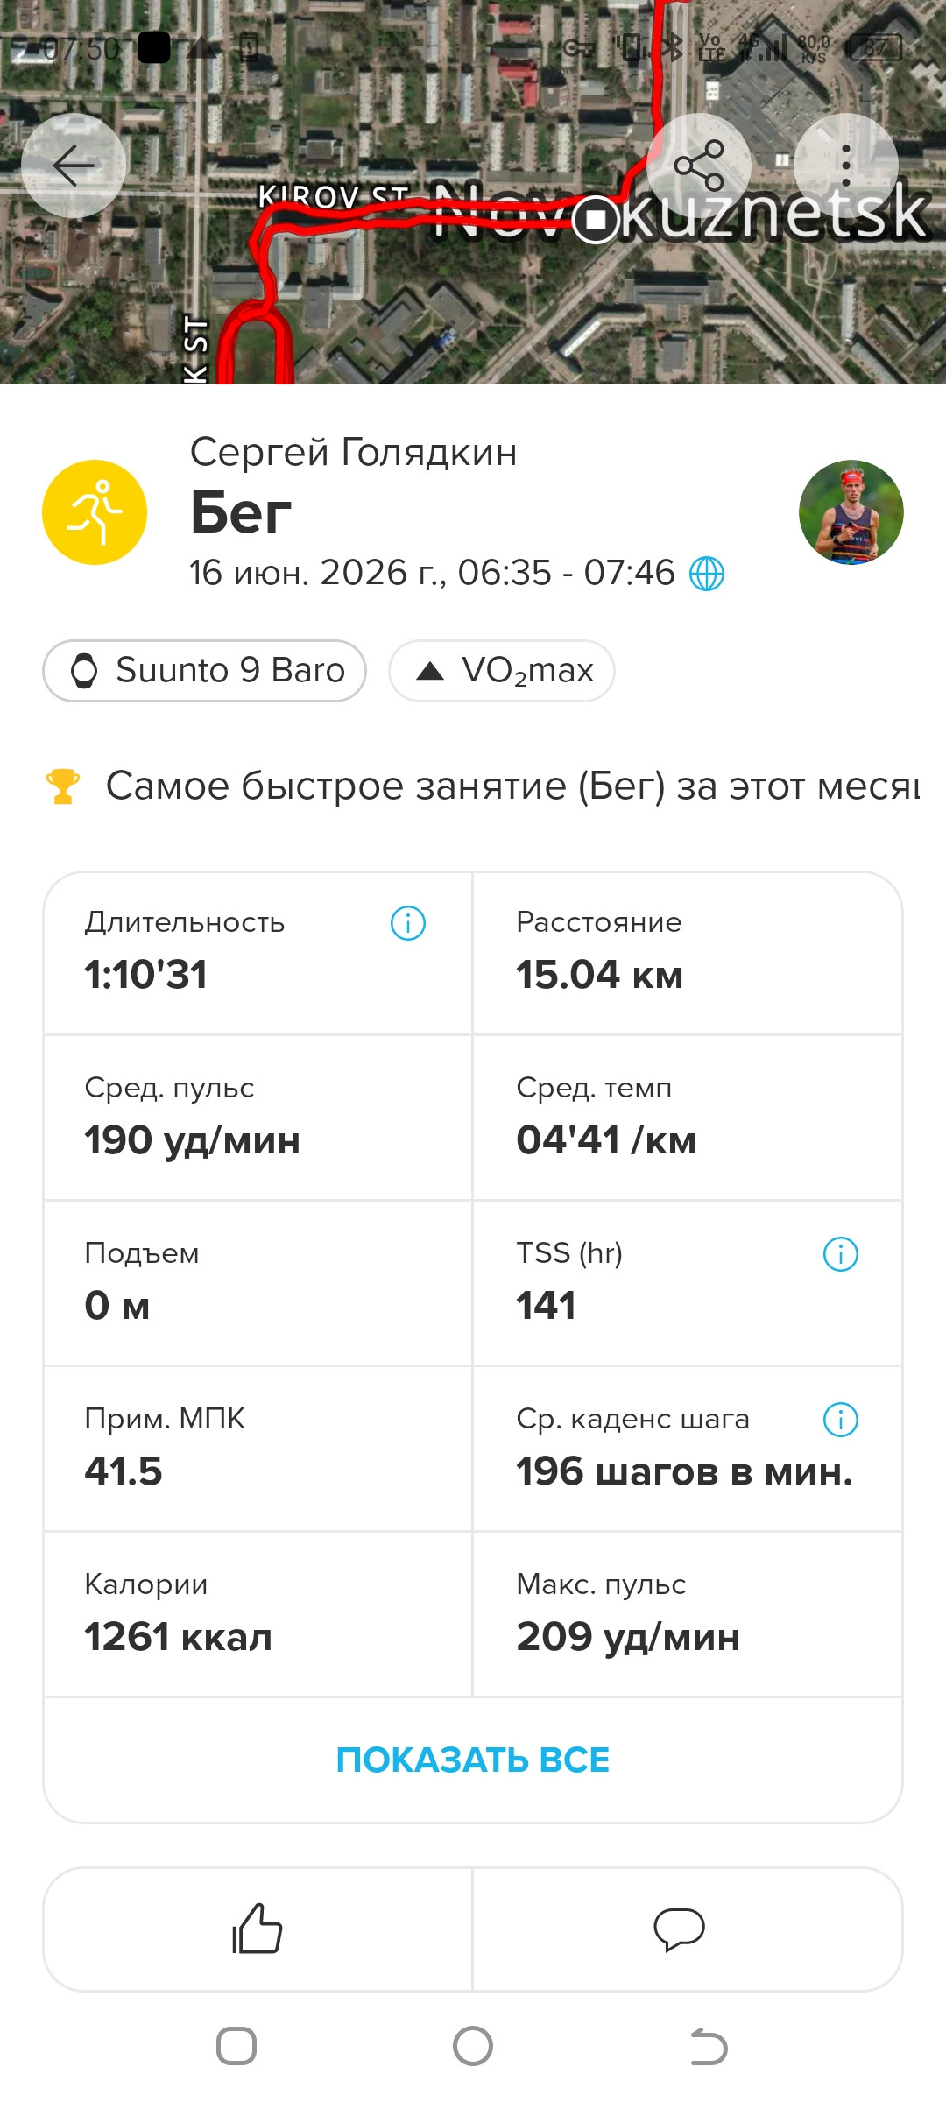Tap the route marker on the map
Screen dimensions: 946x2109
pos(597,219)
